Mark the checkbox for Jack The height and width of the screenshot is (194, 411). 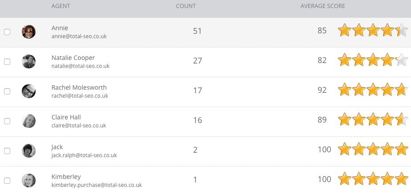click(x=7, y=151)
